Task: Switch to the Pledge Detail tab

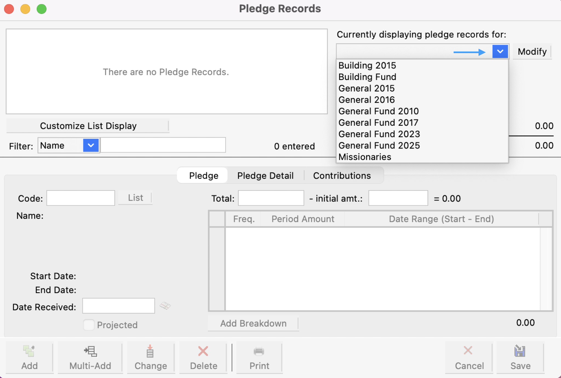Action: (x=265, y=176)
